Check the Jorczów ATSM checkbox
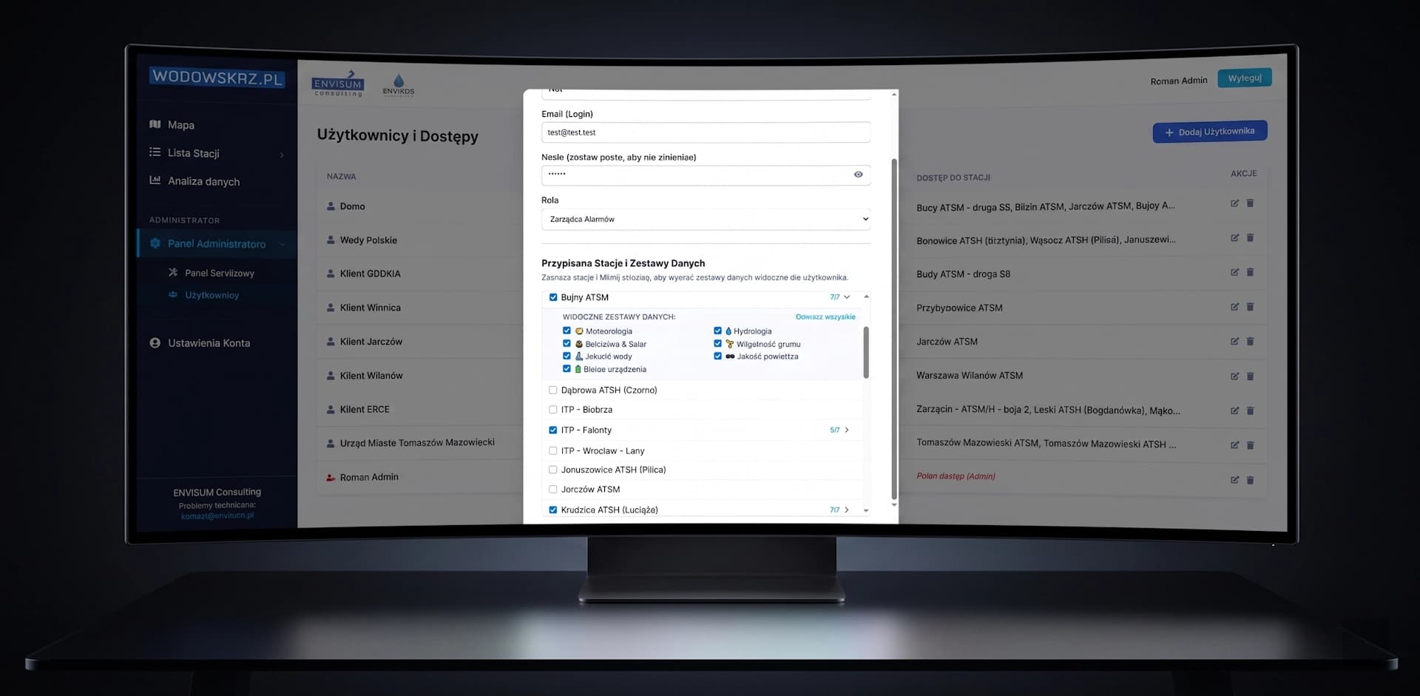This screenshot has height=696, width=1420. click(553, 489)
